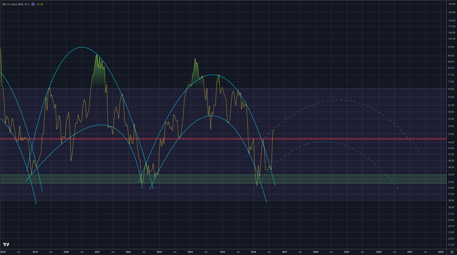Viewport: 457px width, 255px height.
Task: Click the 2020 label on time axis
Action: (66, 252)
